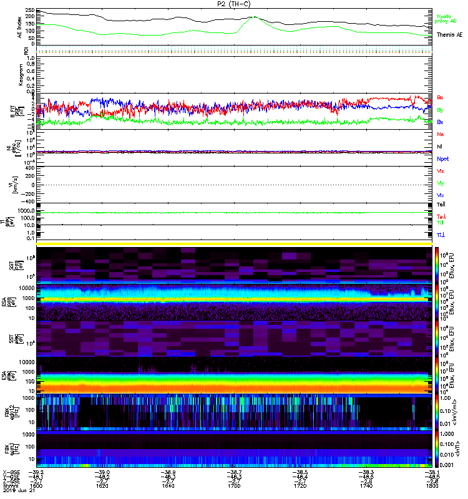Click the green AE curve peak near 1706
The image size is (468, 499).
coord(255,17)
